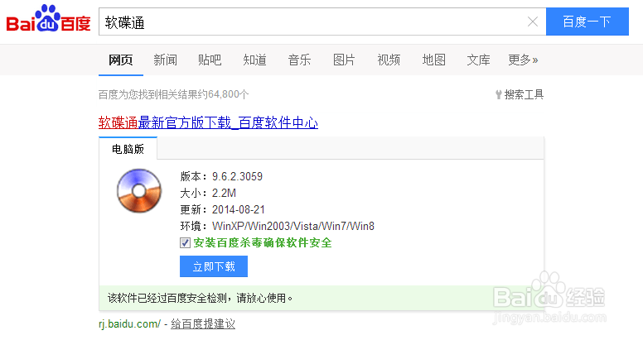Go to the 地图 tab
Viewport: 643px width, 340px height.
(434, 60)
